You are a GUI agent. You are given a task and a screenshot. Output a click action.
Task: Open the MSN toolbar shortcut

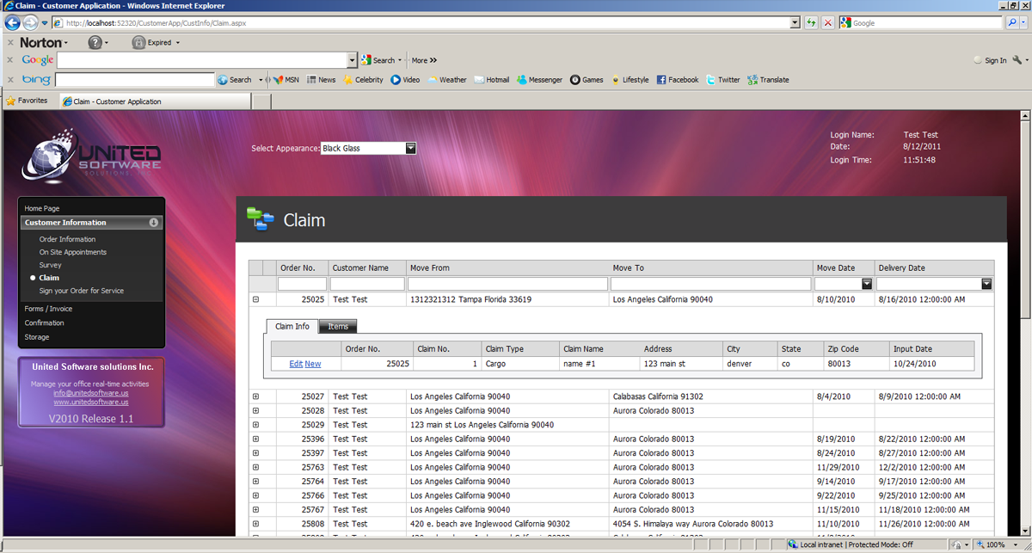286,80
